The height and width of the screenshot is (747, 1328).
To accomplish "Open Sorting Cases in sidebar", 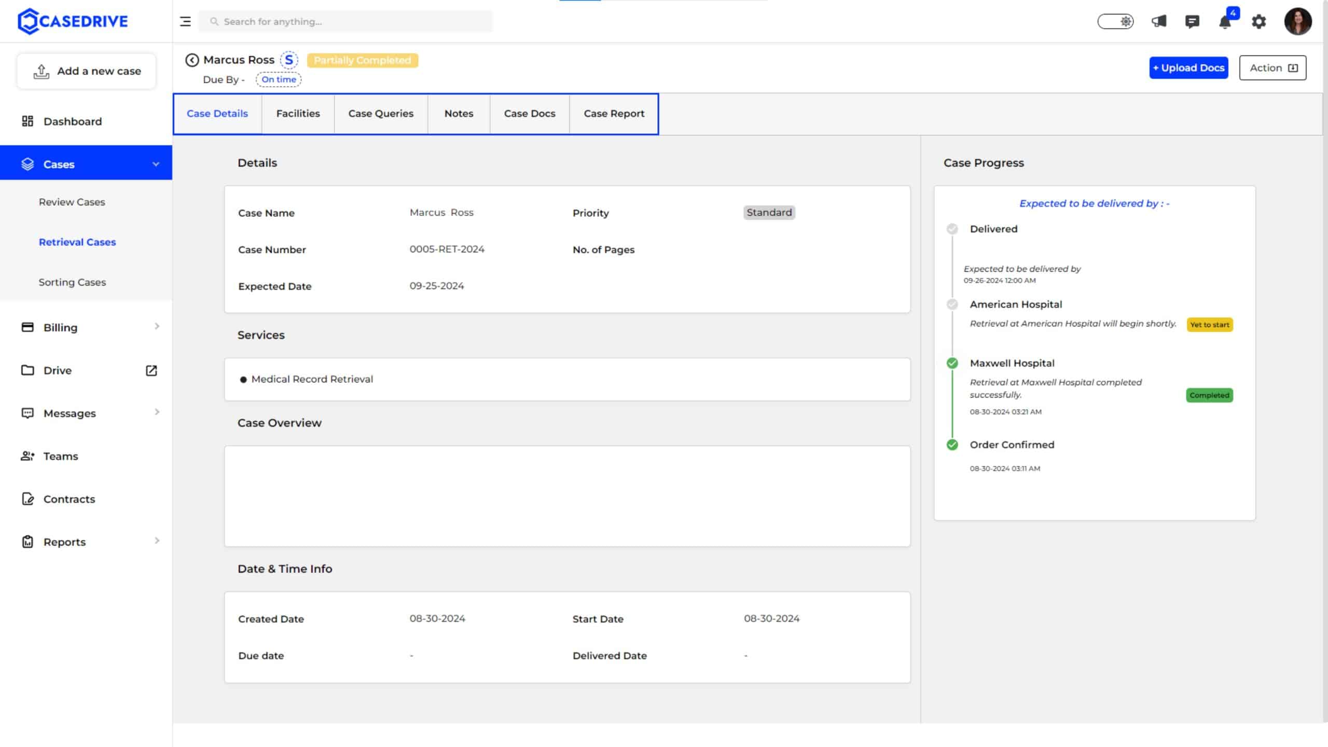I will (72, 282).
